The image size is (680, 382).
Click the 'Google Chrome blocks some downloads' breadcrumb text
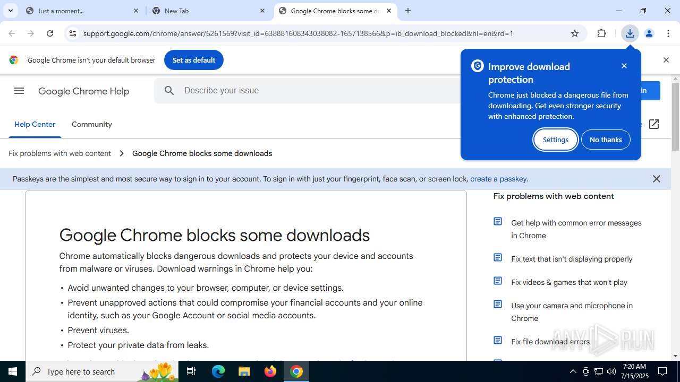[202, 153]
